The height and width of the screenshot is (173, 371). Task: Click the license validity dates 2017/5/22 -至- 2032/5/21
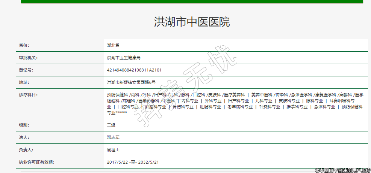(133, 162)
